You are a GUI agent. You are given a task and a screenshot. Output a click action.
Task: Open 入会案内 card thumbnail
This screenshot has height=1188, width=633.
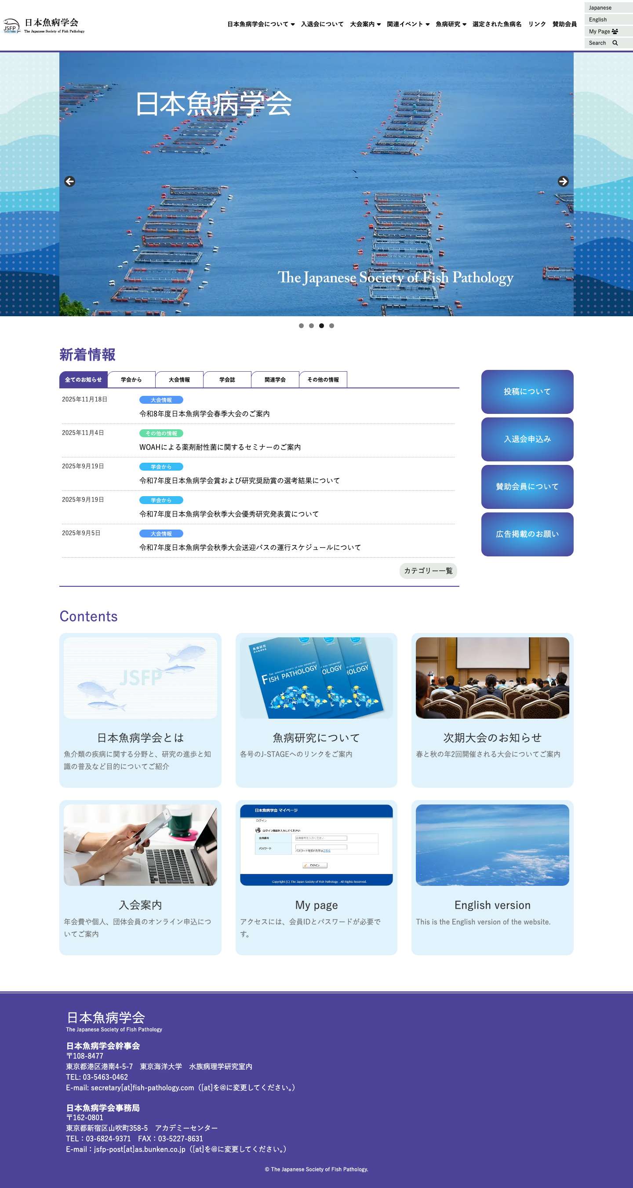pos(140,845)
